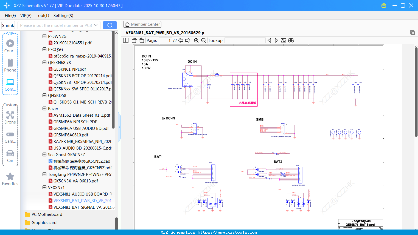Click the Member Center button
418x235 pixels.
[x=142, y=24]
